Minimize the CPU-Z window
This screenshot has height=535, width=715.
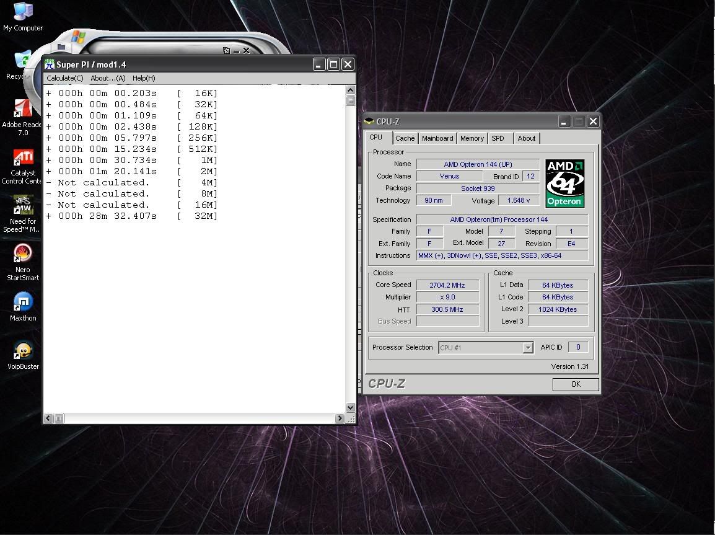[564, 122]
